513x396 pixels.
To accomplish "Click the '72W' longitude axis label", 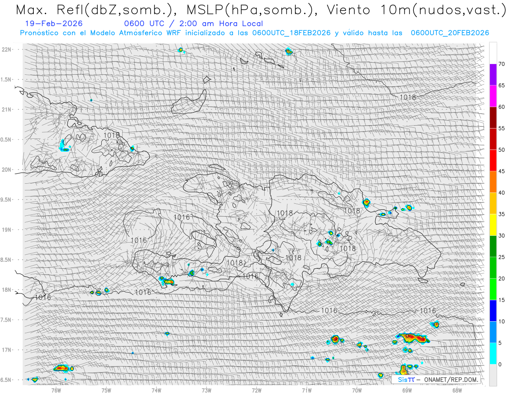I will [256, 390].
